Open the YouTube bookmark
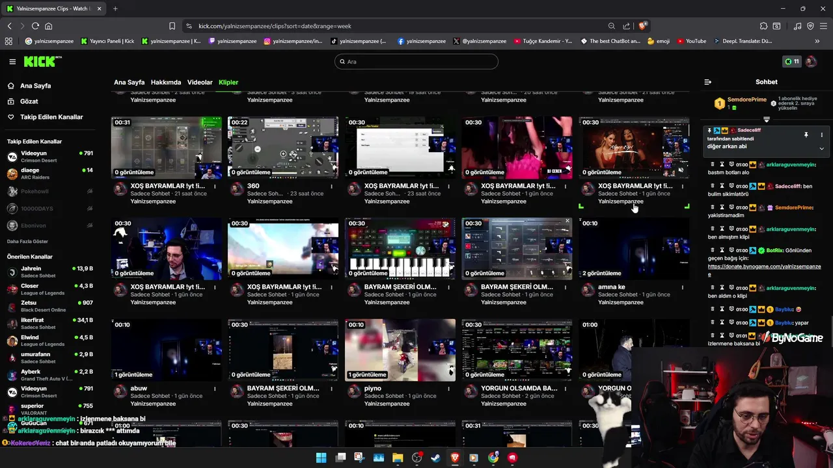Viewport: 833px width, 468px height. 691,41
